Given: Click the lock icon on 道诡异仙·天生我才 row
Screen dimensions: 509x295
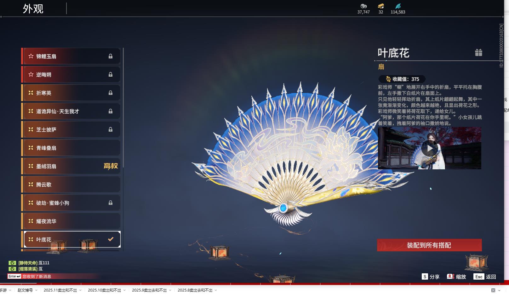Looking at the screenshot, I should point(111,111).
